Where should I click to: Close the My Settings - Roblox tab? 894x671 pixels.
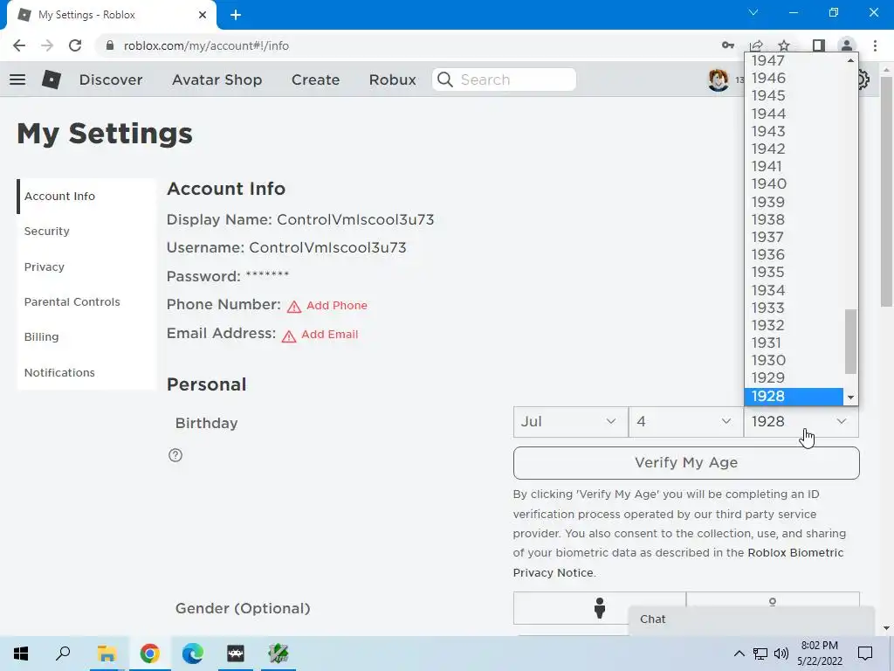[203, 15]
